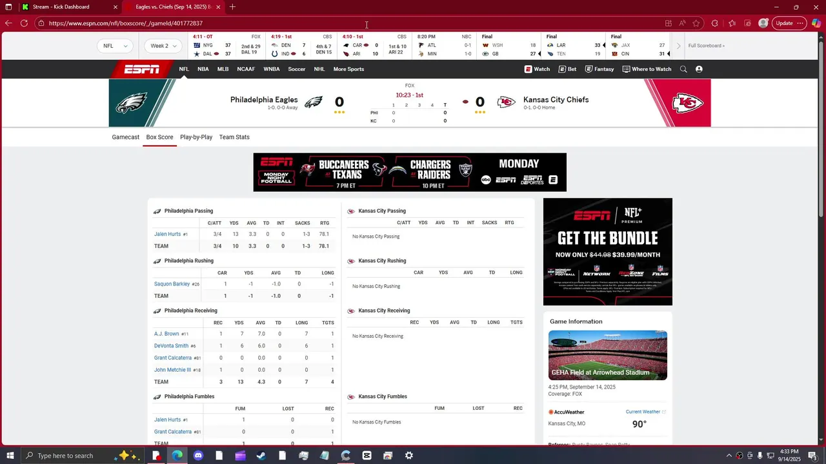
Task: Close the Eagles vs. Chiefs tab
Action: 218,7
